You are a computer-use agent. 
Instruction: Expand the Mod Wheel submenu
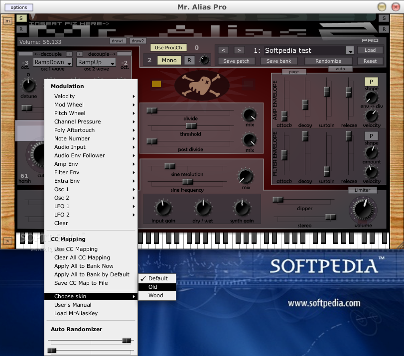click(x=91, y=105)
